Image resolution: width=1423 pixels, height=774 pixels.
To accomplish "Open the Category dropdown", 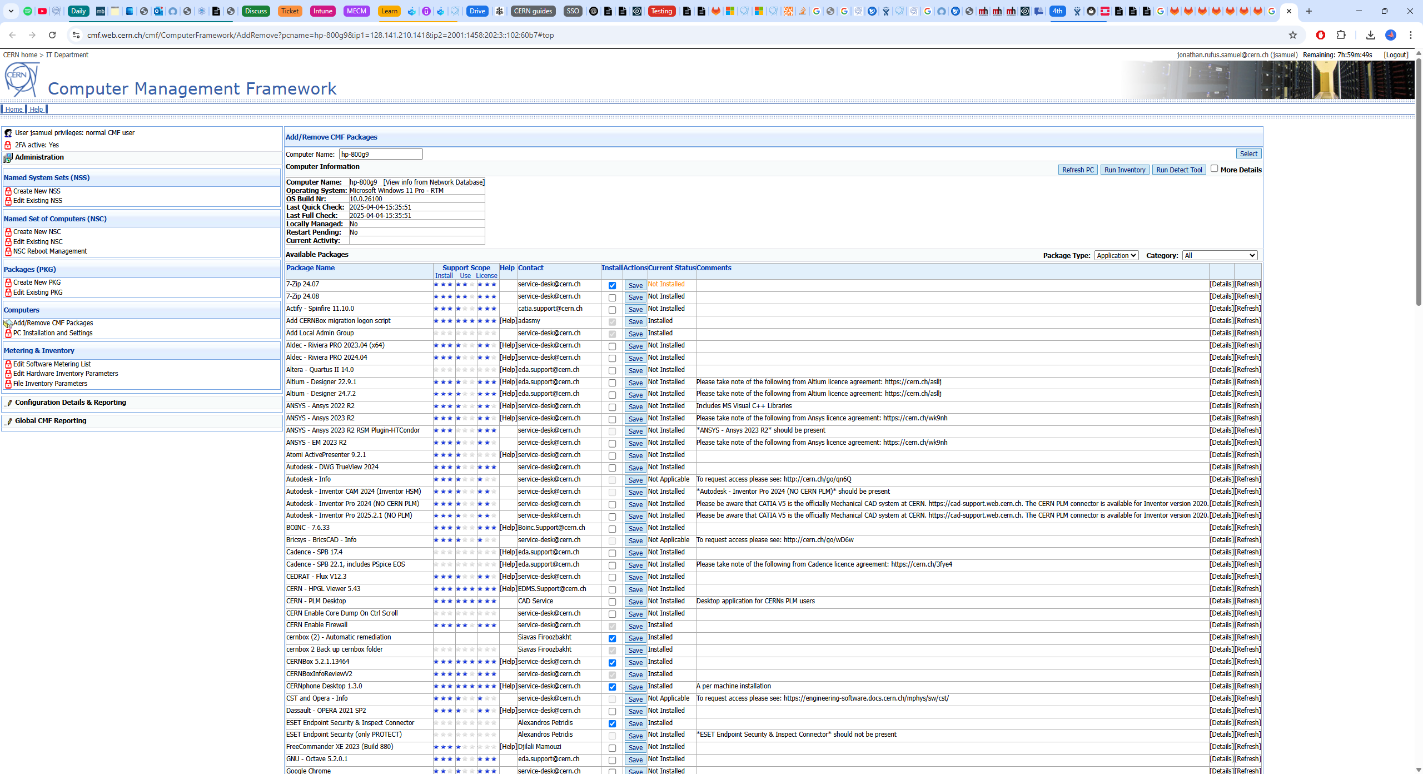I will tap(1220, 255).
